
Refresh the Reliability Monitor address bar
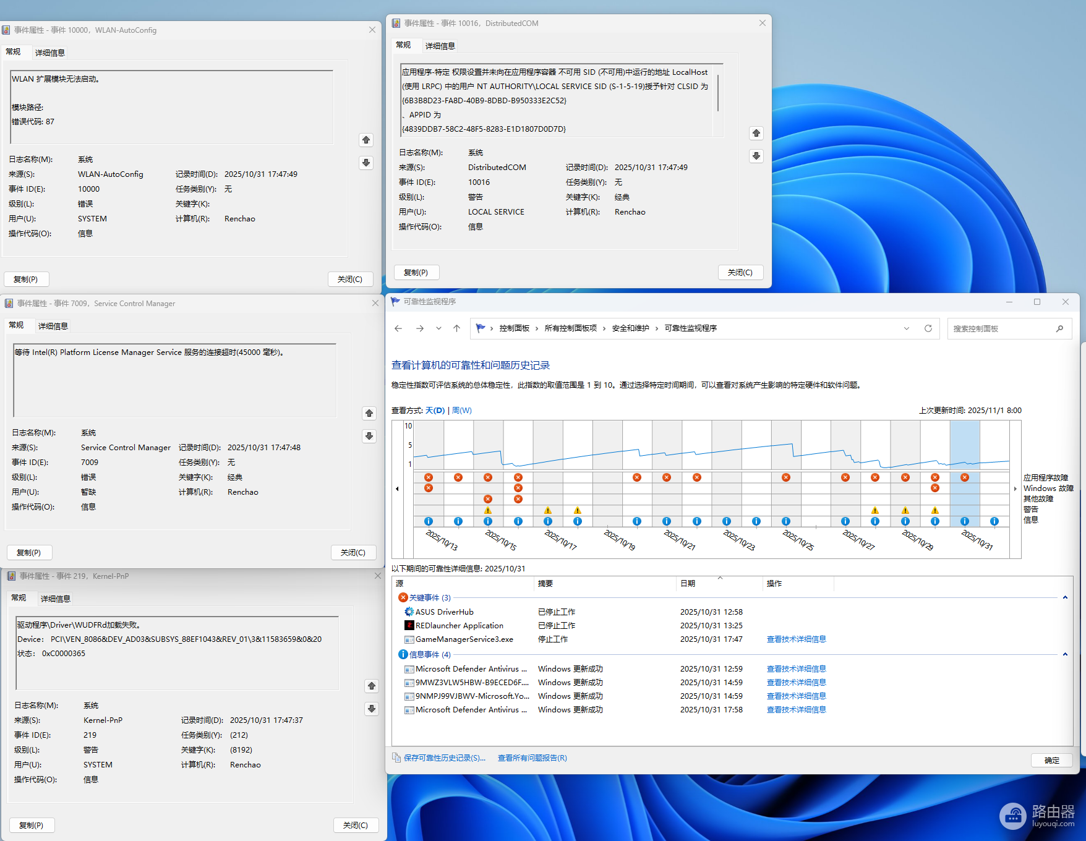point(928,328)
